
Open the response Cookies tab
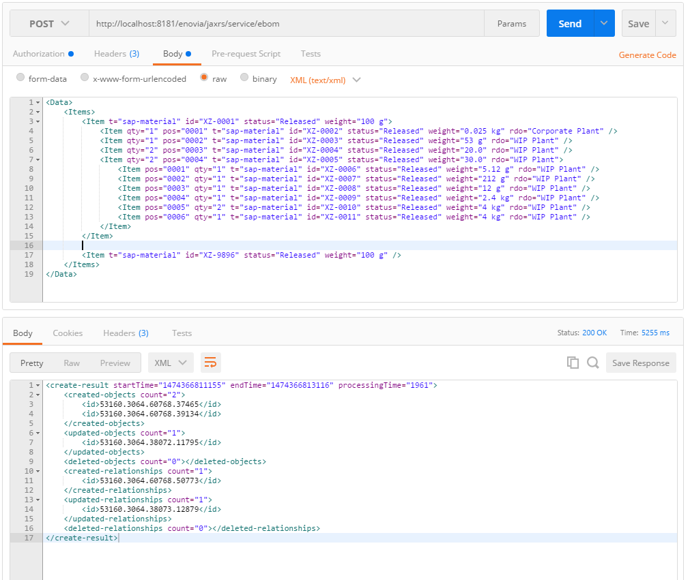[x=68, y=333]
